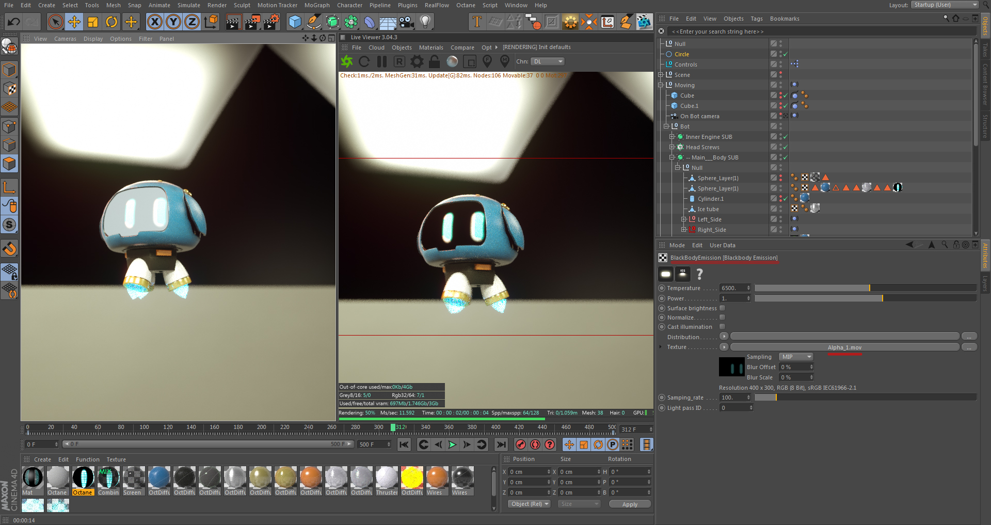Click the Power slider bar
Screen dimensions: 991x525
(x=865, y=298)
